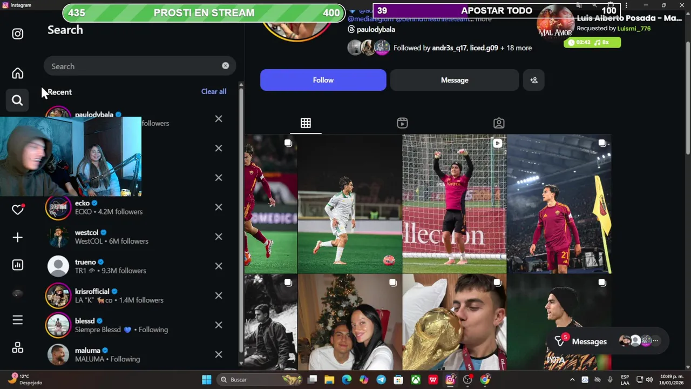Click the Message button on the profile
Viewport: 691px width, 389px height.
click(455, 80)
